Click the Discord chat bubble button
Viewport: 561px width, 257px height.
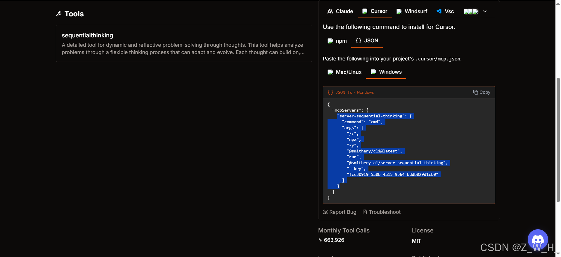tap(538, 240)
